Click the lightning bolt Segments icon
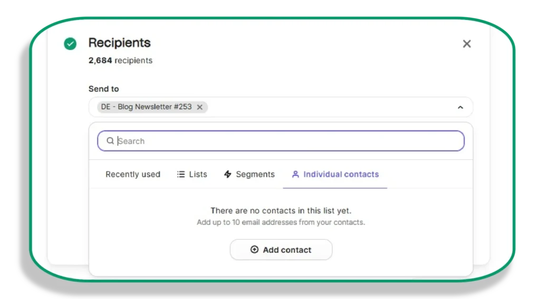 pyautogui.click(x=228, y=174)
